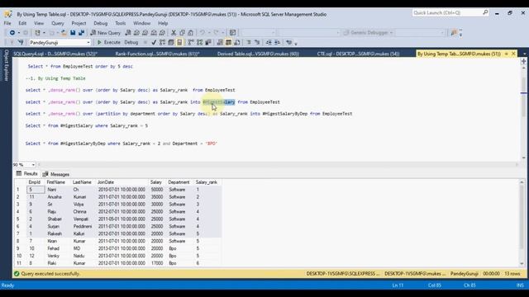This screenshot has height=297, width=529.
Task: Toggle Include Live Query Statistics
Action: point(200,42)
